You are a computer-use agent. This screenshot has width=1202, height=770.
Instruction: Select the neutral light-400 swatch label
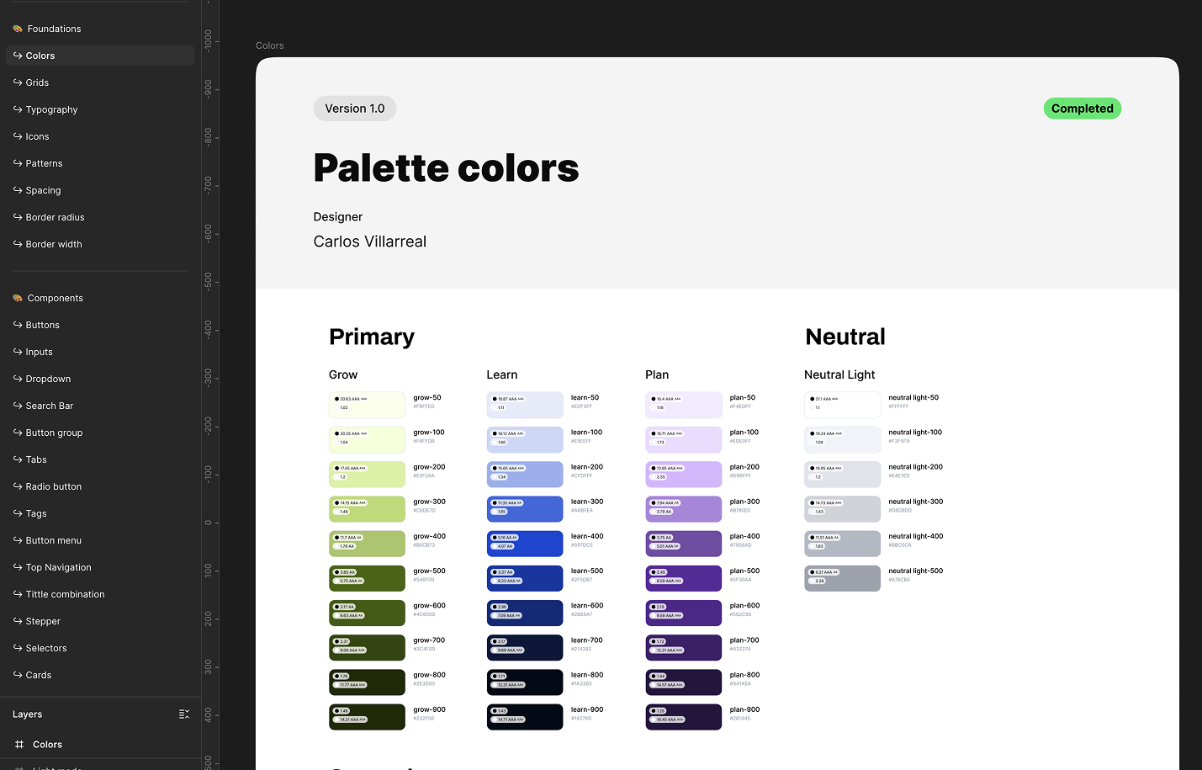916,536
